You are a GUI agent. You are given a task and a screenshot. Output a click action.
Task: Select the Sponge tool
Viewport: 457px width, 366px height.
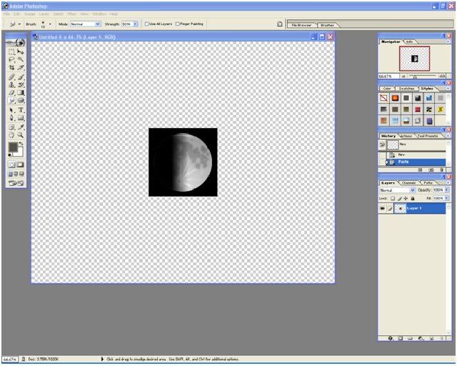tap(21, 101)
